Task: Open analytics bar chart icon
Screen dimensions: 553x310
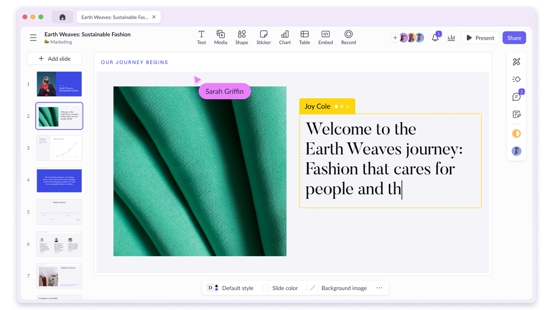Action: click(x=451, y=38)
